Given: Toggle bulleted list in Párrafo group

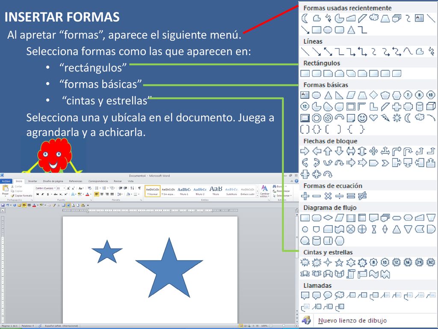Looking at the screenshot, I should tap(97, 188).
